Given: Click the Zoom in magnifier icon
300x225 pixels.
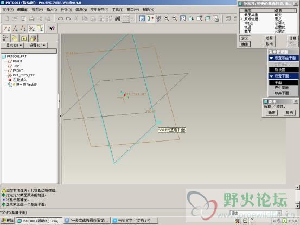Looking at the screenshot, I should coord(167,18).
